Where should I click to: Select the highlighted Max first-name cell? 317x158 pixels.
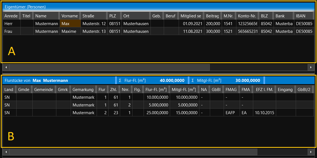pyautogui.click(x=70, y=24)
